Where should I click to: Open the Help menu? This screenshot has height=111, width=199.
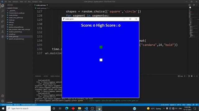pyautogui.click(x=41, y=2)
